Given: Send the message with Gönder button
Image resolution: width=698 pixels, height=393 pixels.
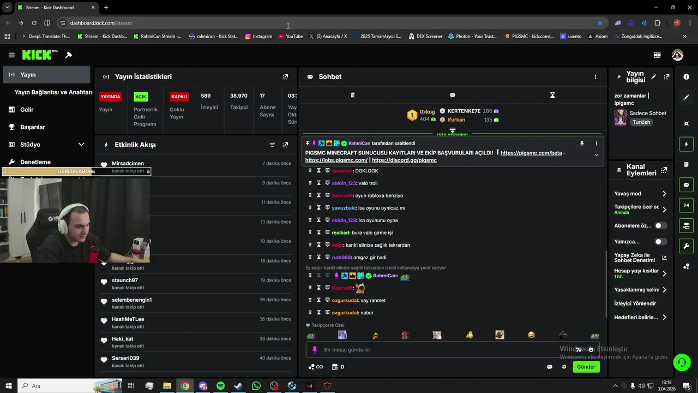Looking at the screenshot, I should click(x=586, y=367).
